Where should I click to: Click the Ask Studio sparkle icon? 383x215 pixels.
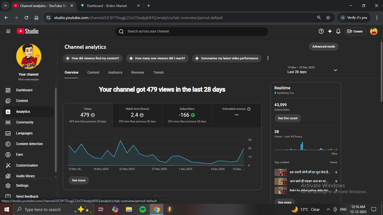coord(330,31)
